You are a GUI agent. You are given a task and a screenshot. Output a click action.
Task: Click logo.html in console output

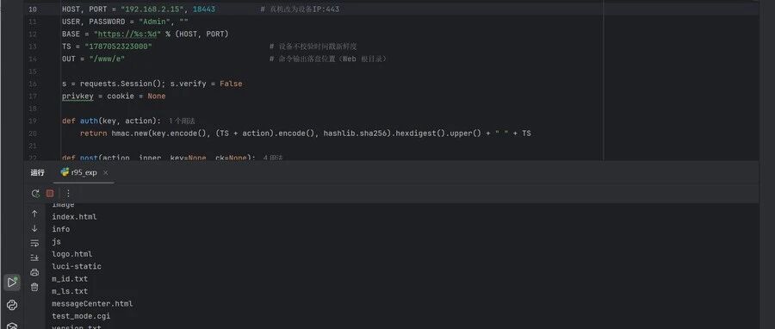tap(72, 254)
